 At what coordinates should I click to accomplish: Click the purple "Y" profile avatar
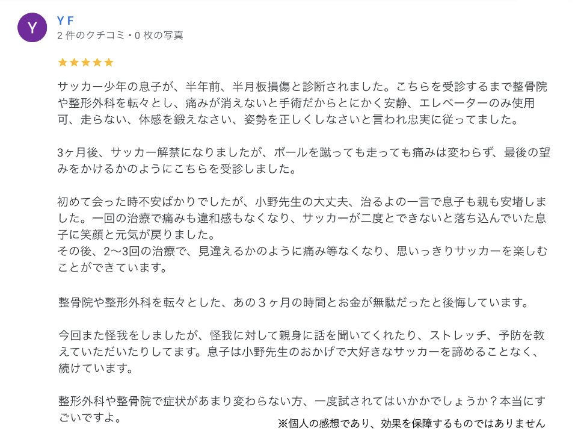click(x=32, y=28)
